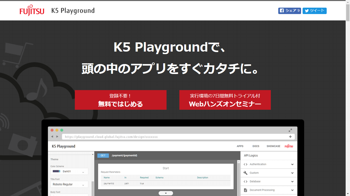Click the blue GET method badge
350x196 pixels.
coord(103,155)
